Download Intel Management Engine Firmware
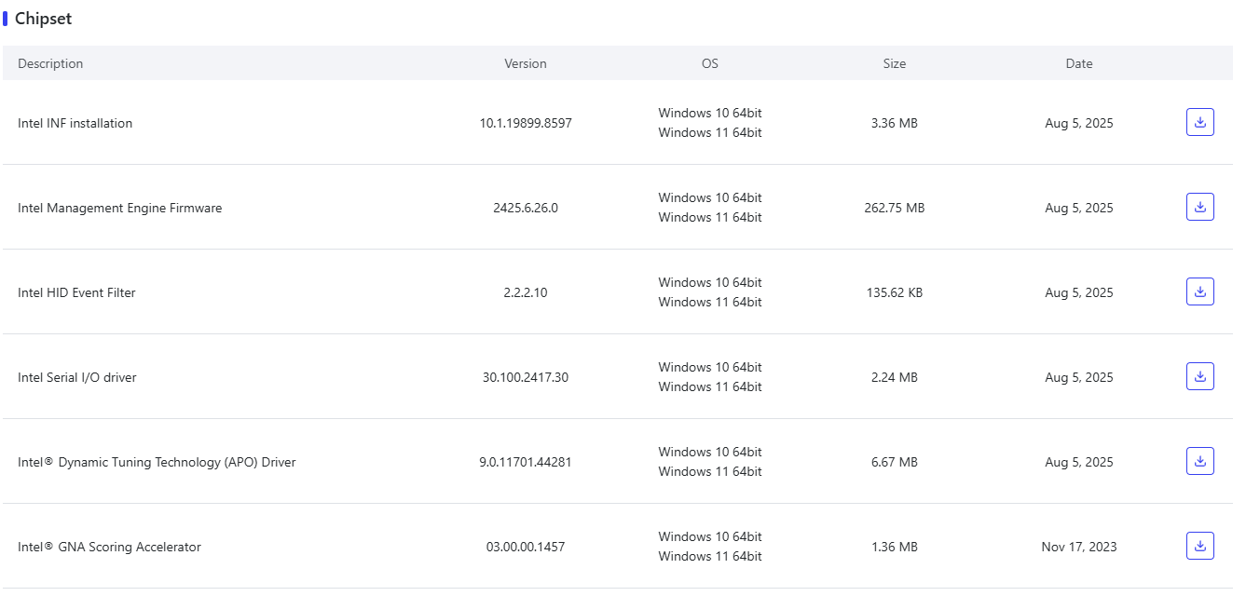Screen dimensions: 1246x596 1200,207
